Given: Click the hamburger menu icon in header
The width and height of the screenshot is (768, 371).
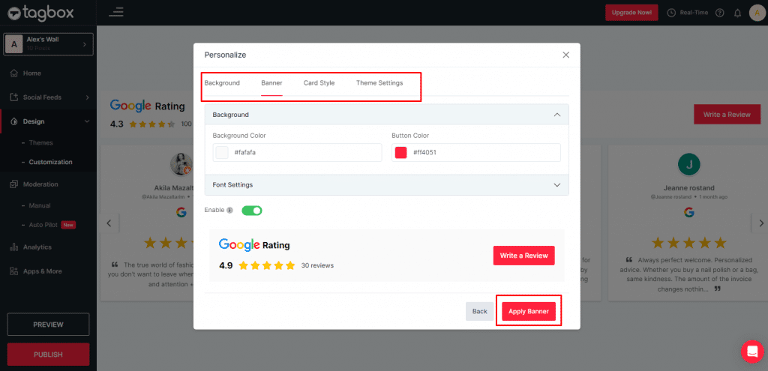Looking at the screenshot, I should 116,12.
